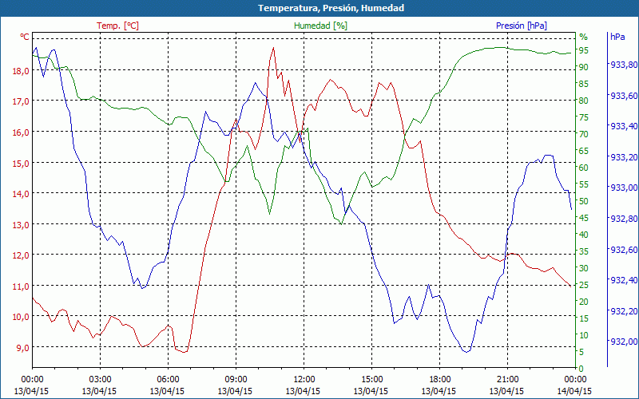
Task: Click the 16,0 temperature axis value
Action: pyautogui.click(x=22, y=132)
